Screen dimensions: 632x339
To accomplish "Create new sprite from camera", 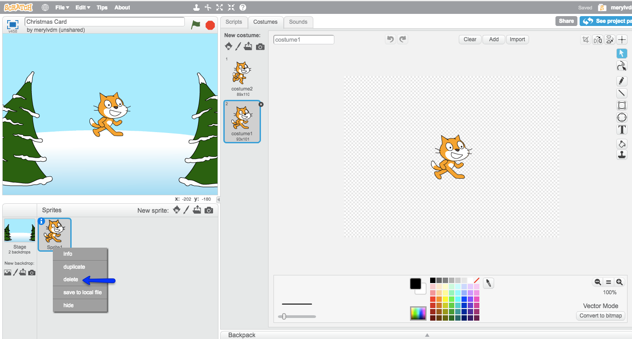I will pyautogui.click(x=209, y=210).
